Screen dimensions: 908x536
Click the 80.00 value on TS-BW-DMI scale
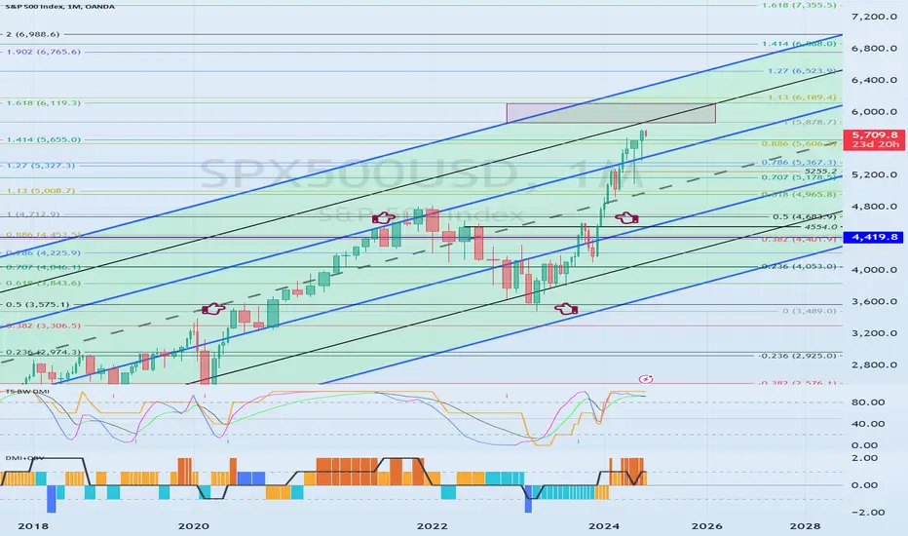point(870,402)
